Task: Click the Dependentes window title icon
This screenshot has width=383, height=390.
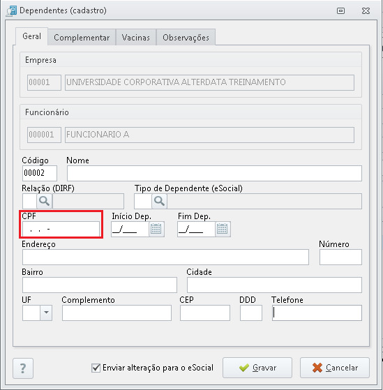Action: [x=12, y=11]
